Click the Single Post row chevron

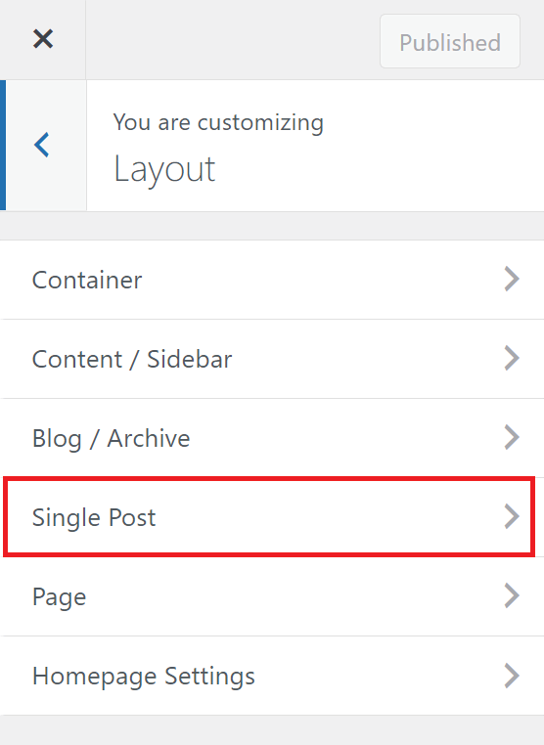point(512,516)
